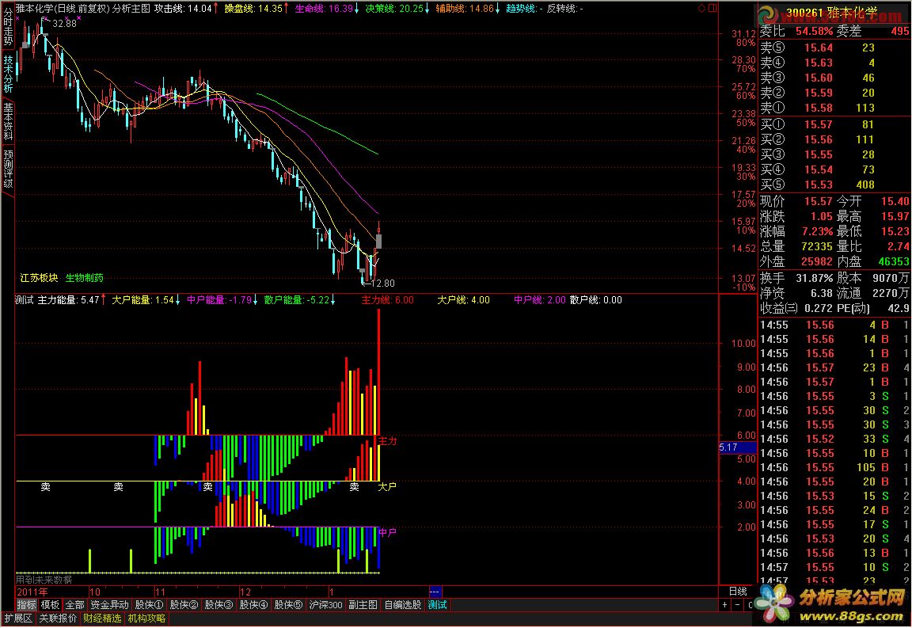The height and width of the screenshot is (628, 912).
Task: Click the 江苏板块 sector link
Action: (x=39, y=278)
